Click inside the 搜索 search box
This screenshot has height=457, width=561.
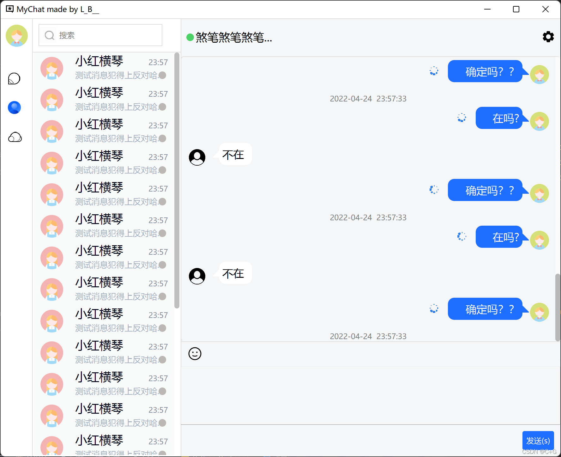(104, 35)
